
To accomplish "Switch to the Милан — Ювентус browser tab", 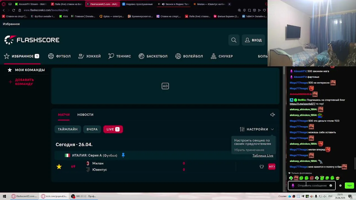I will click(x=209, y=4).
